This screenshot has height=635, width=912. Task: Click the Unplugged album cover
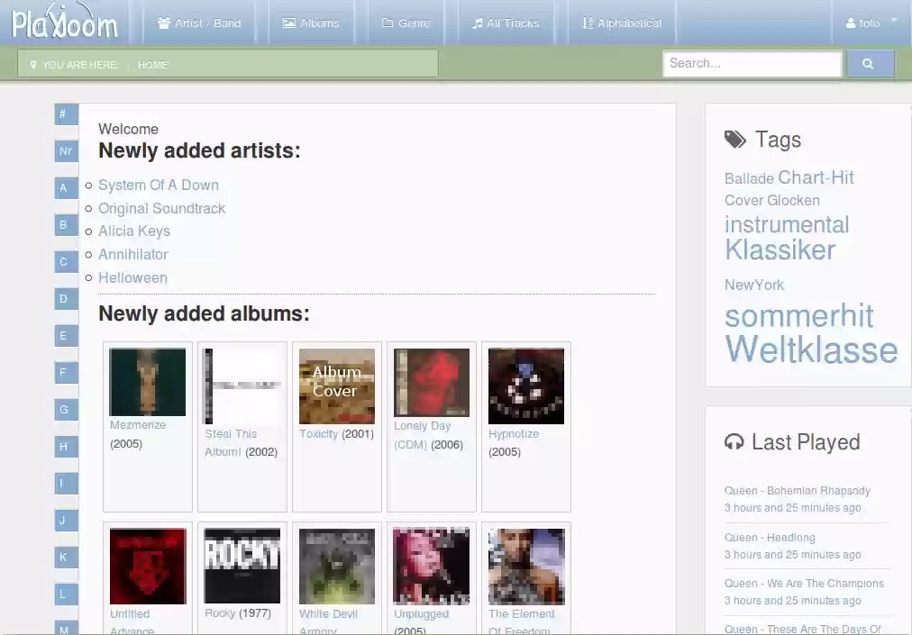432,566
